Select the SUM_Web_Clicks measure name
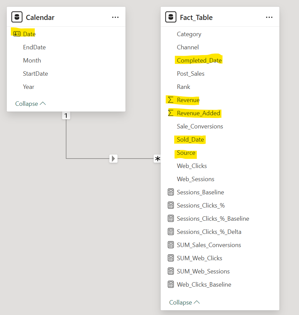The height and width of the screenshot is (315, 299). pos(200,258)
